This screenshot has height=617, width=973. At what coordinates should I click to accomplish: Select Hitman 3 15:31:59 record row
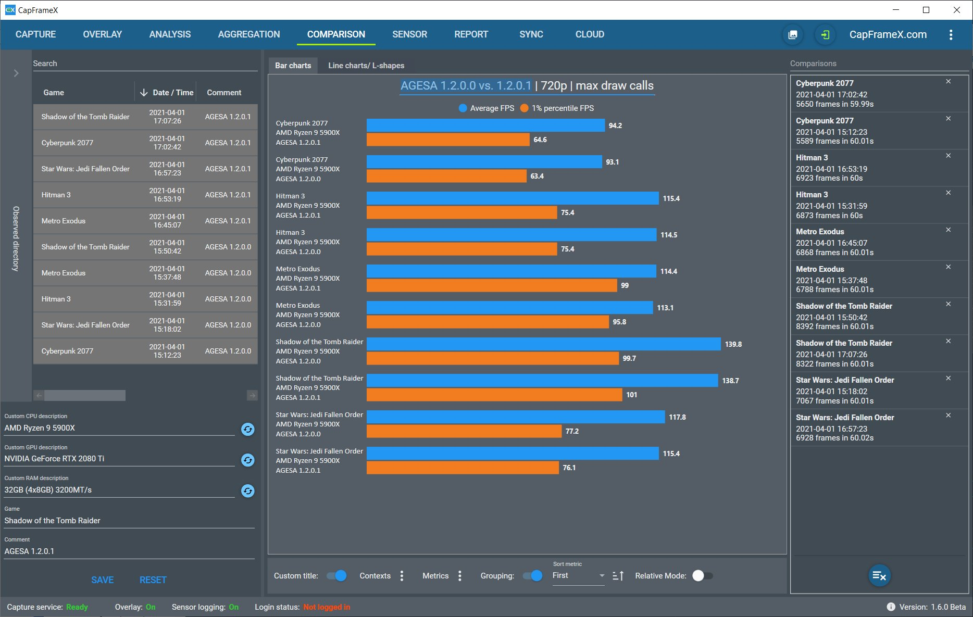point(145,299)
